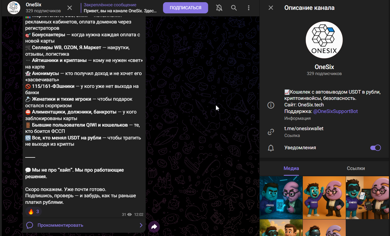Click the 12:02 post timestamp
Image resolution: width=390 pixels, height=236 pixels.
(x=139, y=215)
